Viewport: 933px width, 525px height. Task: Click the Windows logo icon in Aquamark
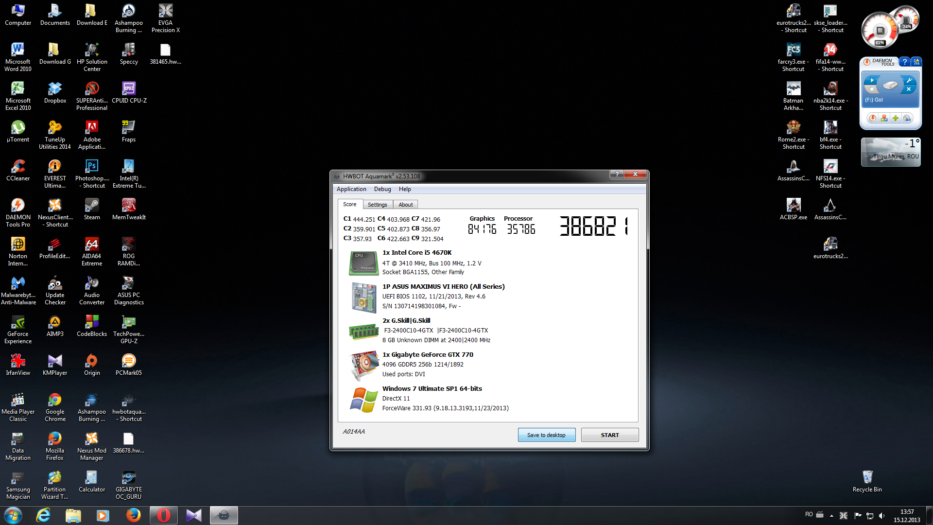click(x=364, y=400)
